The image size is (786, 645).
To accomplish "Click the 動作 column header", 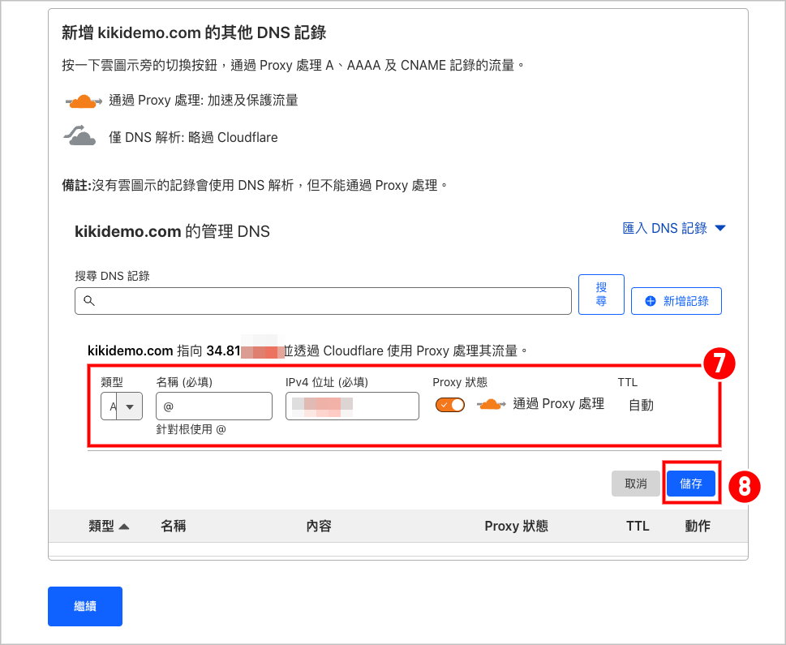I will (x=698, y=526).
